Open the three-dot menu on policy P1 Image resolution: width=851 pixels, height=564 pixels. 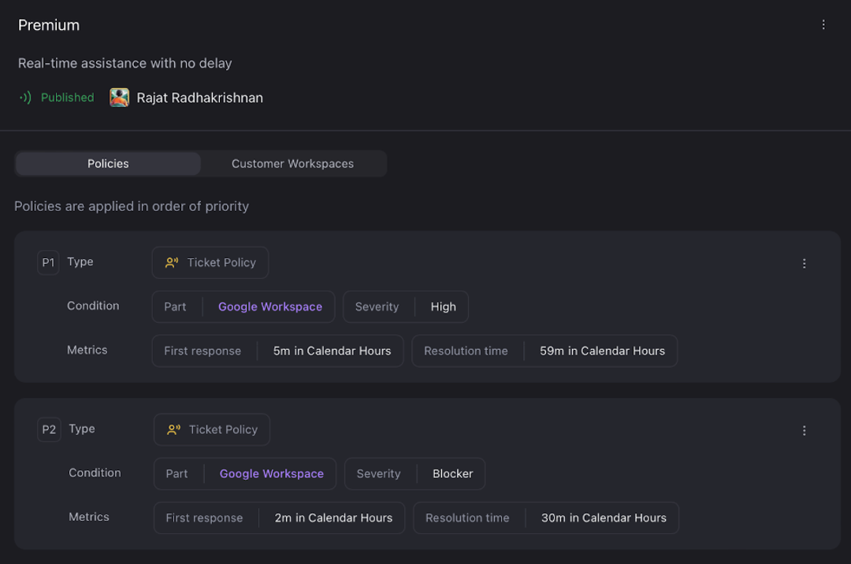click(x=805, y=263)
